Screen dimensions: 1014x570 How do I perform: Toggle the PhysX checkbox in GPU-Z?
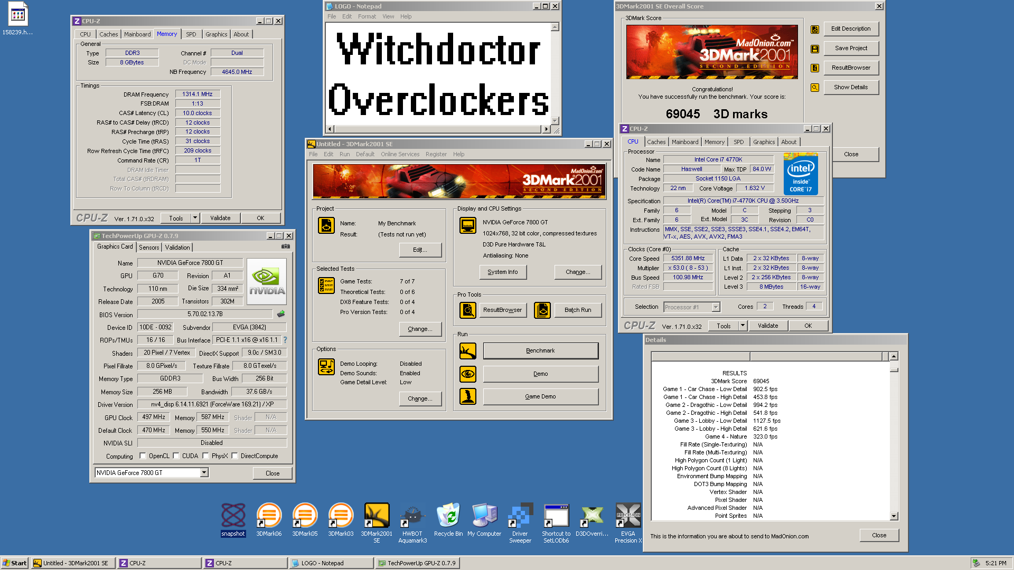click(205, 456)
